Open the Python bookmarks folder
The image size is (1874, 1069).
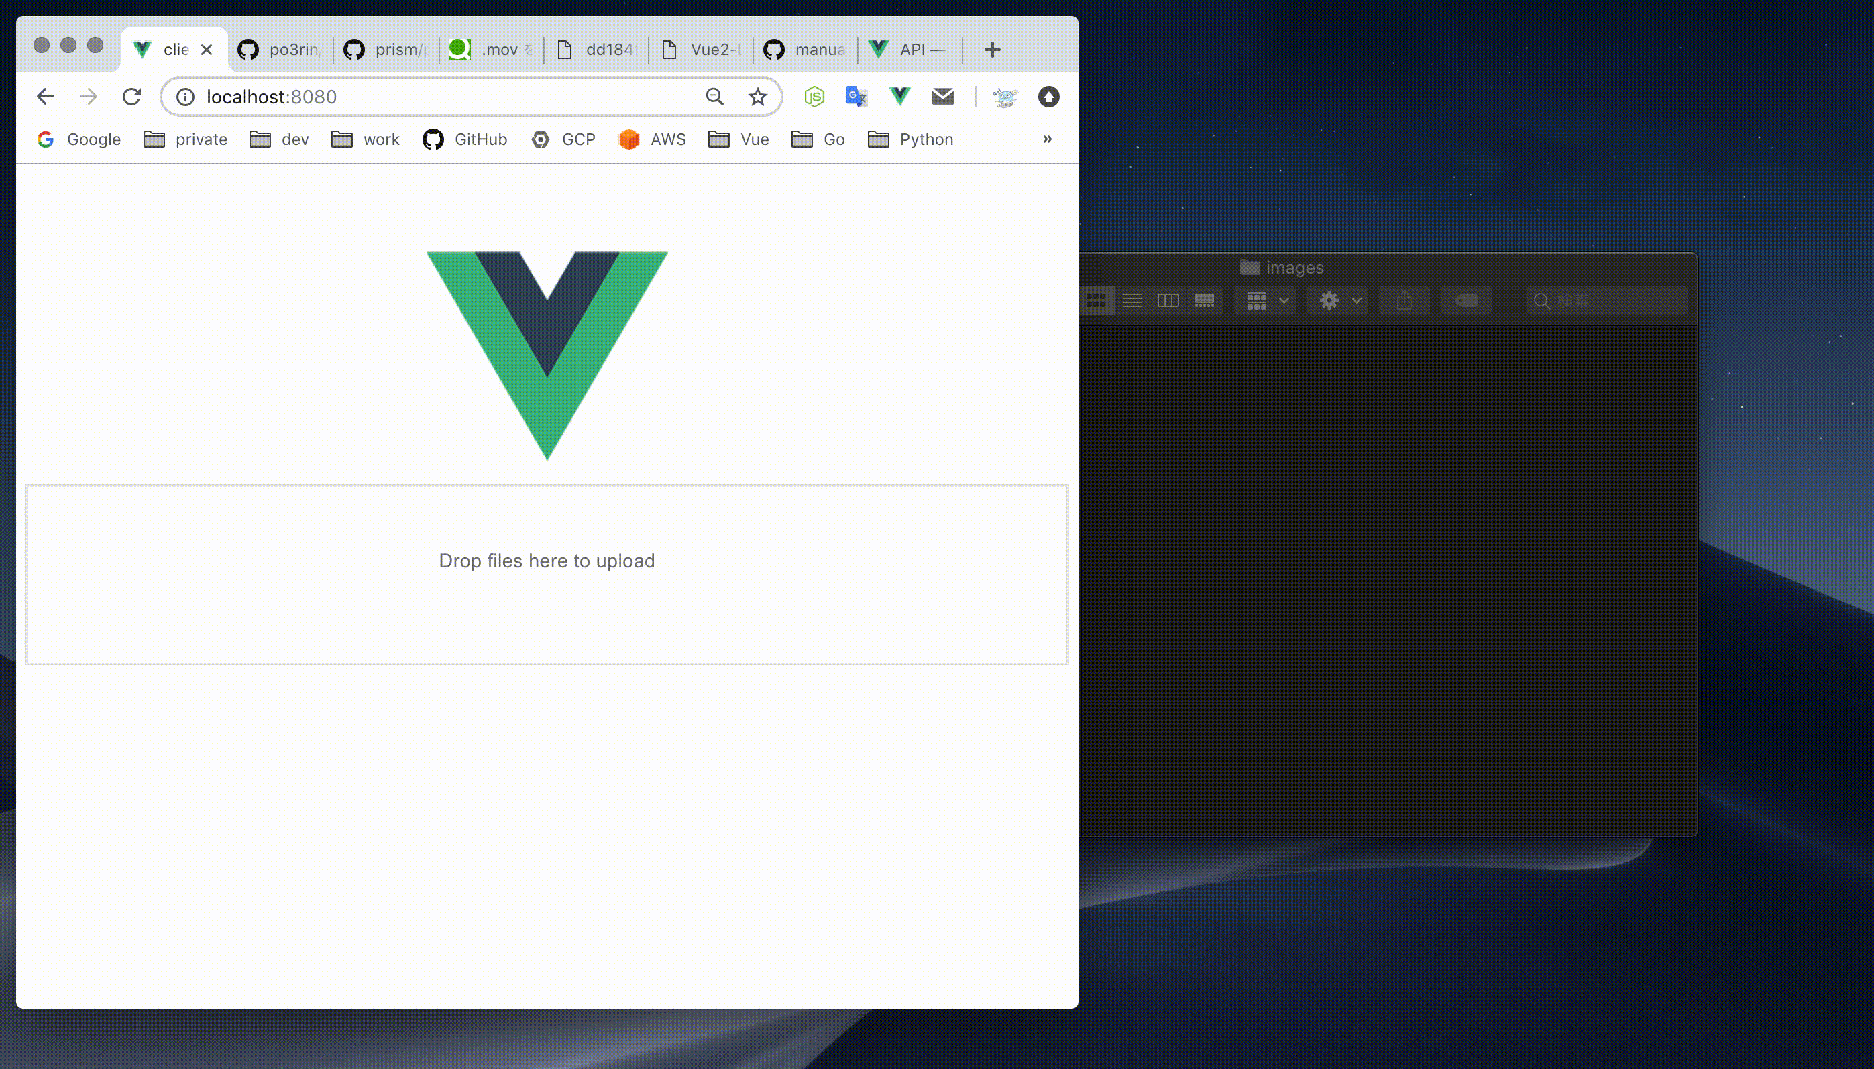pyautogui.click(x=911, y=139)
